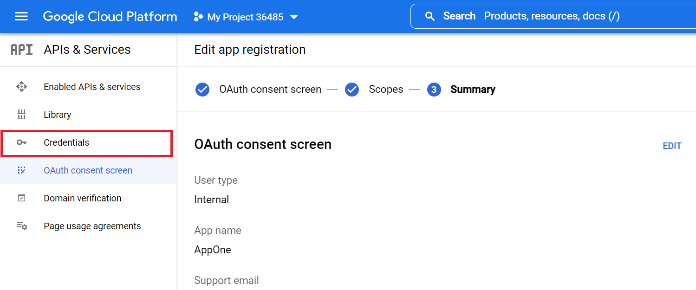Click the OAuth consent screen section heading
Screen dimensions: 696x290
(x=263, y=144)
